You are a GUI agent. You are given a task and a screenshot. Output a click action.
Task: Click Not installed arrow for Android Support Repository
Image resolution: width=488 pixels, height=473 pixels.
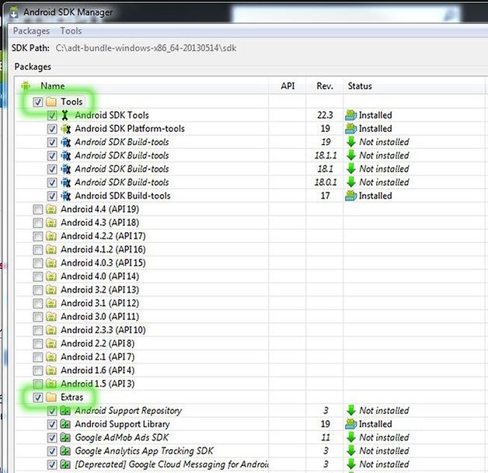[351, 411]
